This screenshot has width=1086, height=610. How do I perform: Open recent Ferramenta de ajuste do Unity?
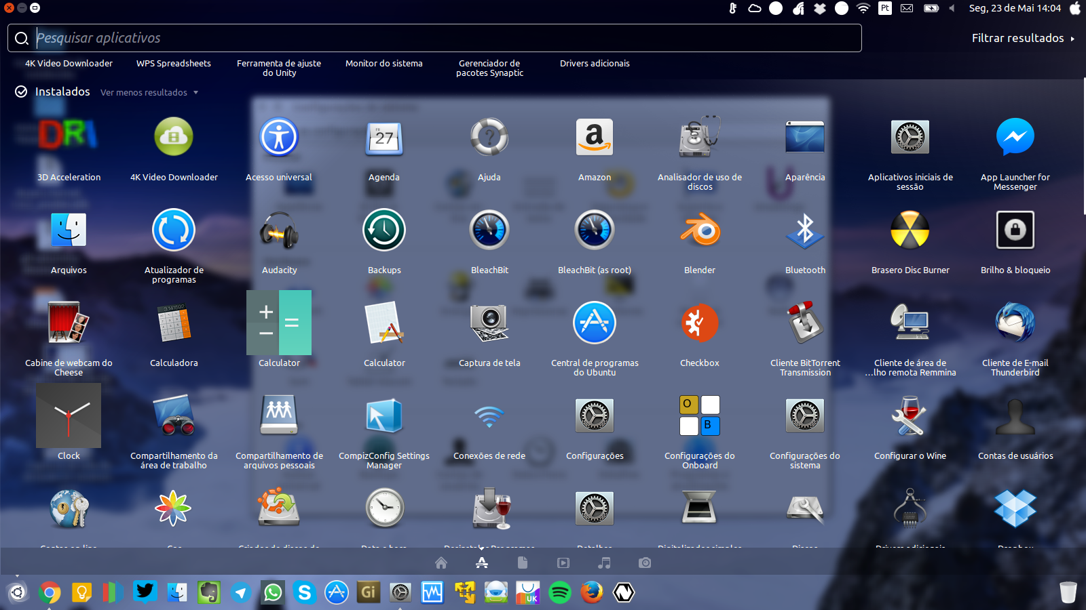pyautogui.click(x=279, y=68)
